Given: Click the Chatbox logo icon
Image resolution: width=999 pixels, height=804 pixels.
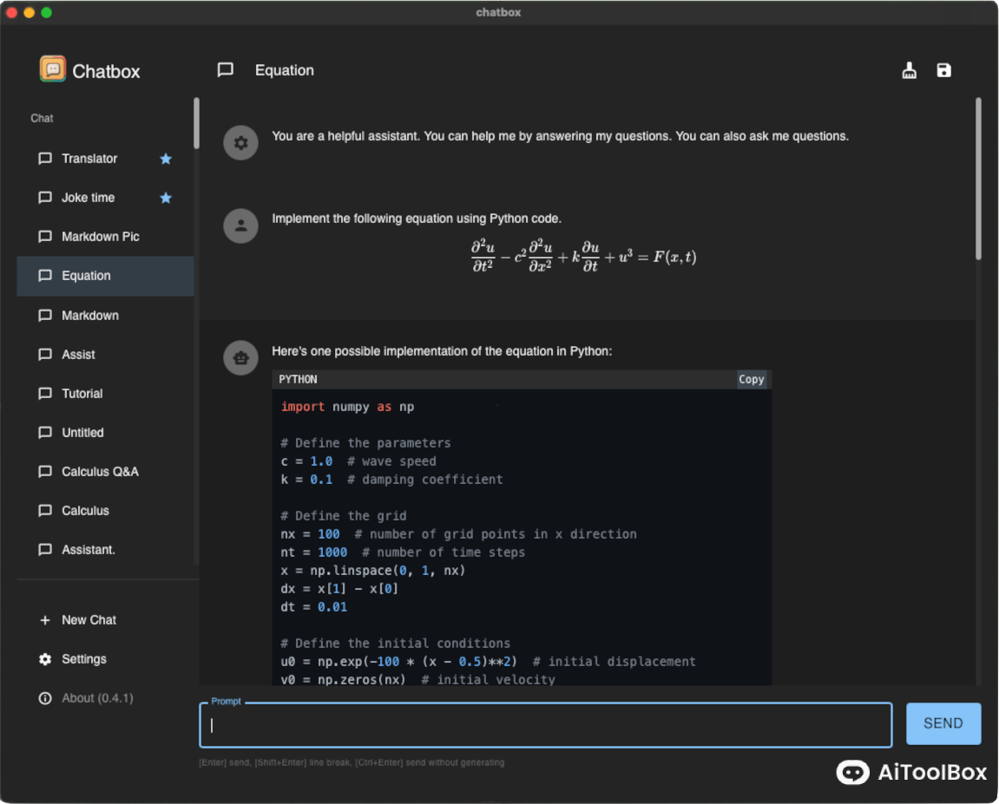Looking at the screenshot, I should coord(53,69).
